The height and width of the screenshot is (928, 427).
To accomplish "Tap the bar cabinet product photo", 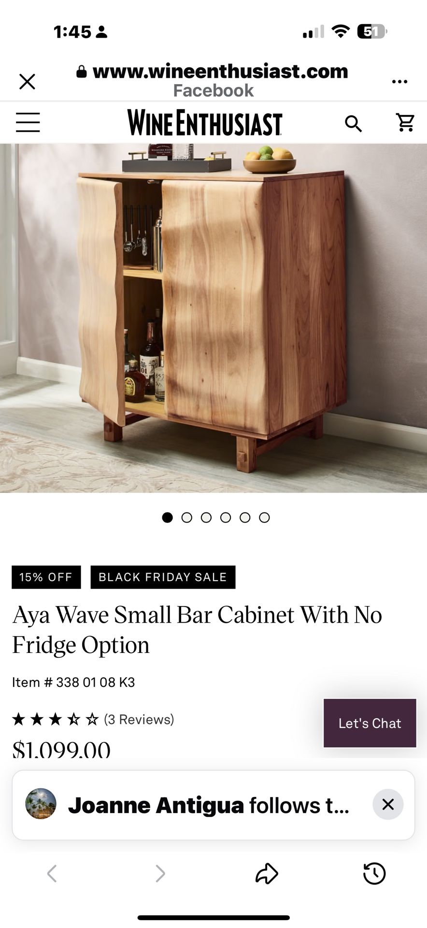I will tap(213, 318).
